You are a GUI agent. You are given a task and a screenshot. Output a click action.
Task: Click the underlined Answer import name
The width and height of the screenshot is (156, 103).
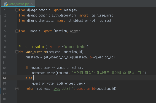coord(75,31)
